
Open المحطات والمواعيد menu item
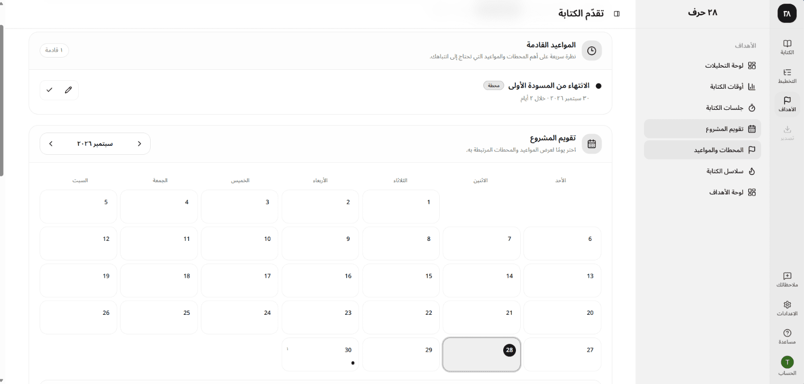[703, 150]
